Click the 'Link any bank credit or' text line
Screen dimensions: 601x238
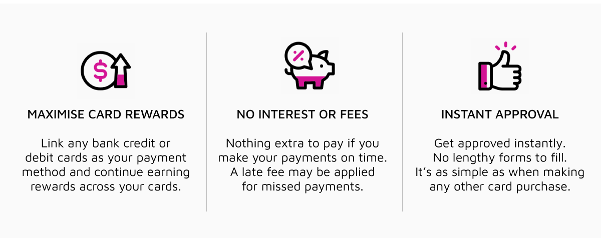point(106,144)
